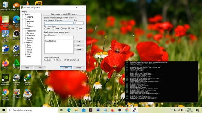
Task: Open Cities Skylines desktop shortcut
Action: coord(5,36)
